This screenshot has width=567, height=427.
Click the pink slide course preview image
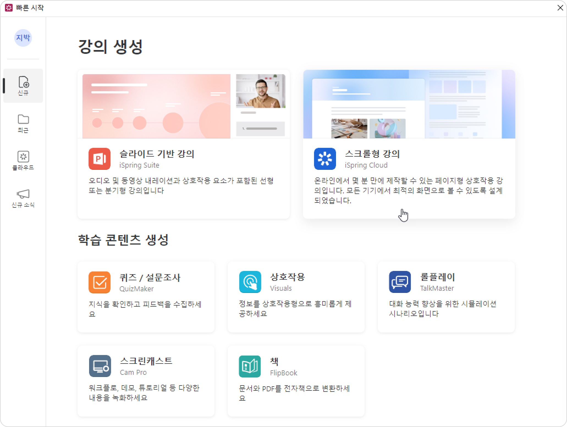pyautogui.click(x=156, y=106)
